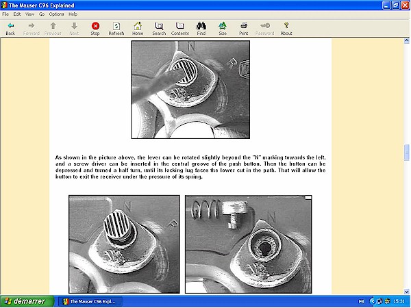Click the removed button and spring photo
Viewport: 411px width, 308px height.
tap(249, 244)
